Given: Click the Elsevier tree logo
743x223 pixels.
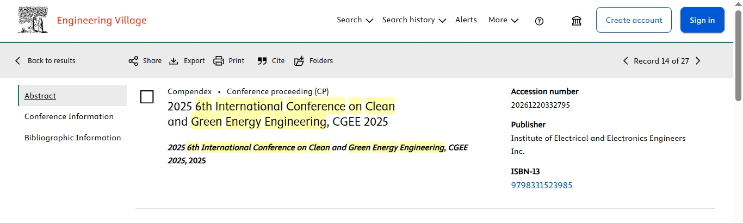Looking at the screenshot, I should coord(33,21).
